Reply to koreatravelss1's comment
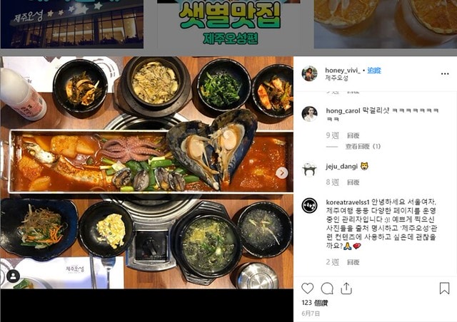The height and width of the screenshot is (322, 457). 353,262
